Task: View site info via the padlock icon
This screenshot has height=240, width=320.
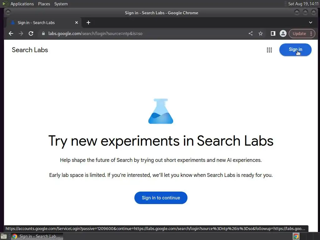Action: point(43,33)
